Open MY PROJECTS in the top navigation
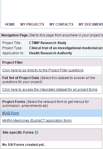 [32, 24]
